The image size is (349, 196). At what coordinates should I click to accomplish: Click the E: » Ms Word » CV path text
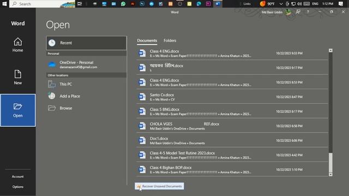point(162,100)
